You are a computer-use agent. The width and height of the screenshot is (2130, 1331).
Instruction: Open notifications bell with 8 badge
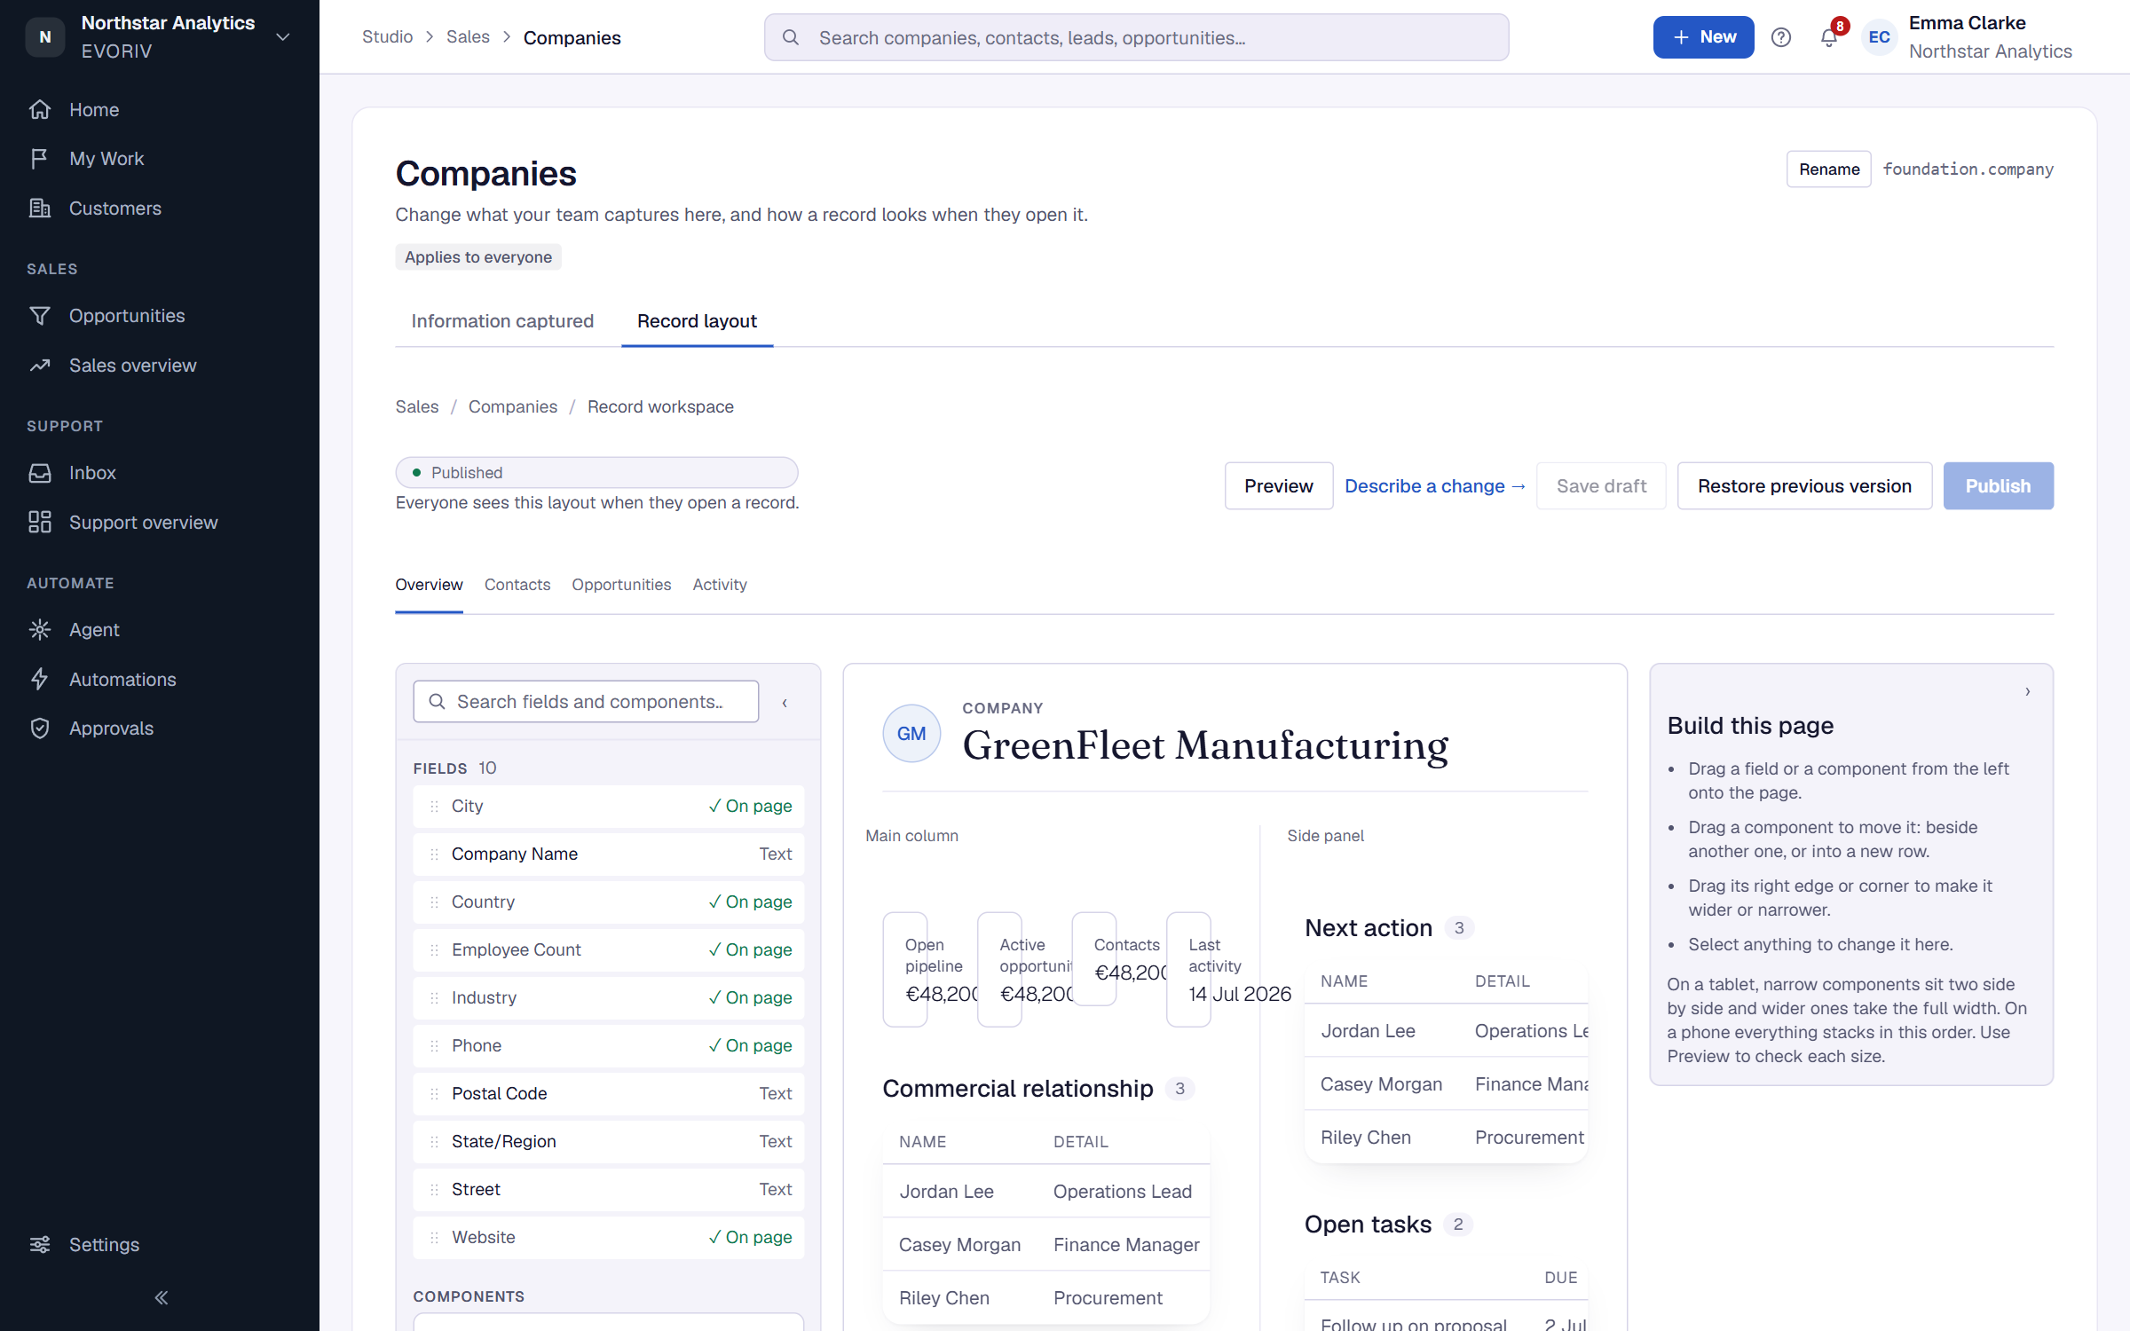click(x=1829, y=37)
